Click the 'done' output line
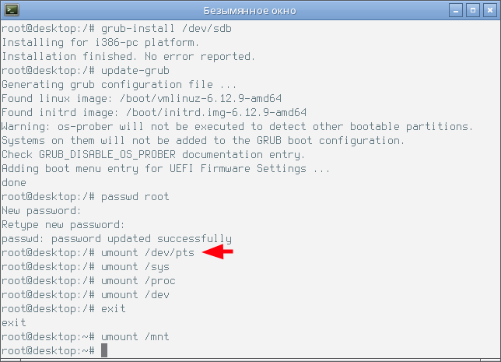 (14, 183)
